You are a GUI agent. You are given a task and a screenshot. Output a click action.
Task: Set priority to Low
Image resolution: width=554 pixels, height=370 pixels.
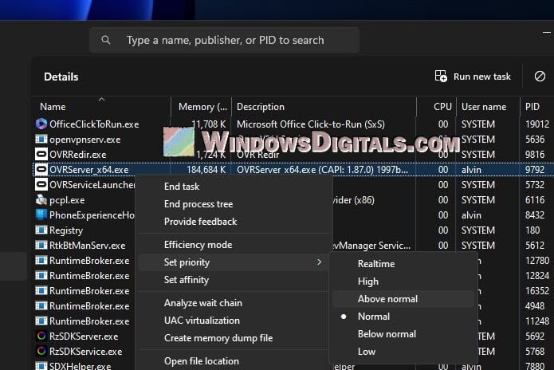[367, 352]
